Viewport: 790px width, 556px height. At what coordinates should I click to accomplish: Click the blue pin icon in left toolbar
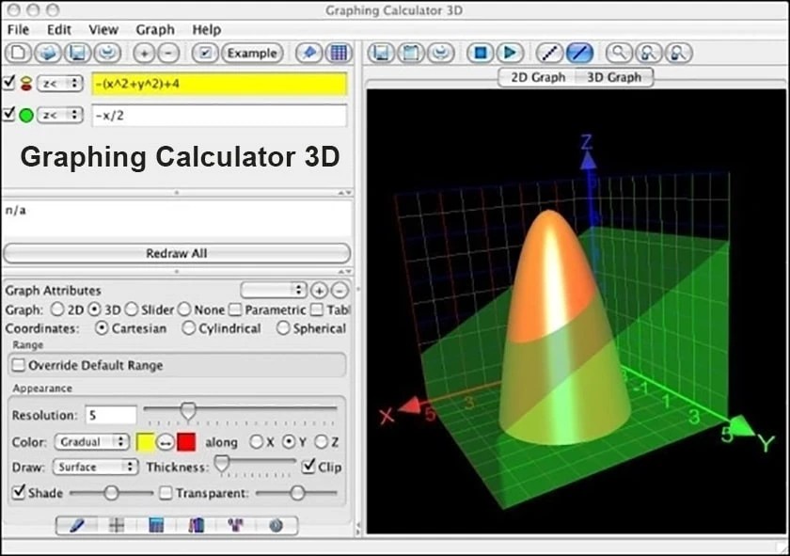pyautogui.click(x=308, y=53)
